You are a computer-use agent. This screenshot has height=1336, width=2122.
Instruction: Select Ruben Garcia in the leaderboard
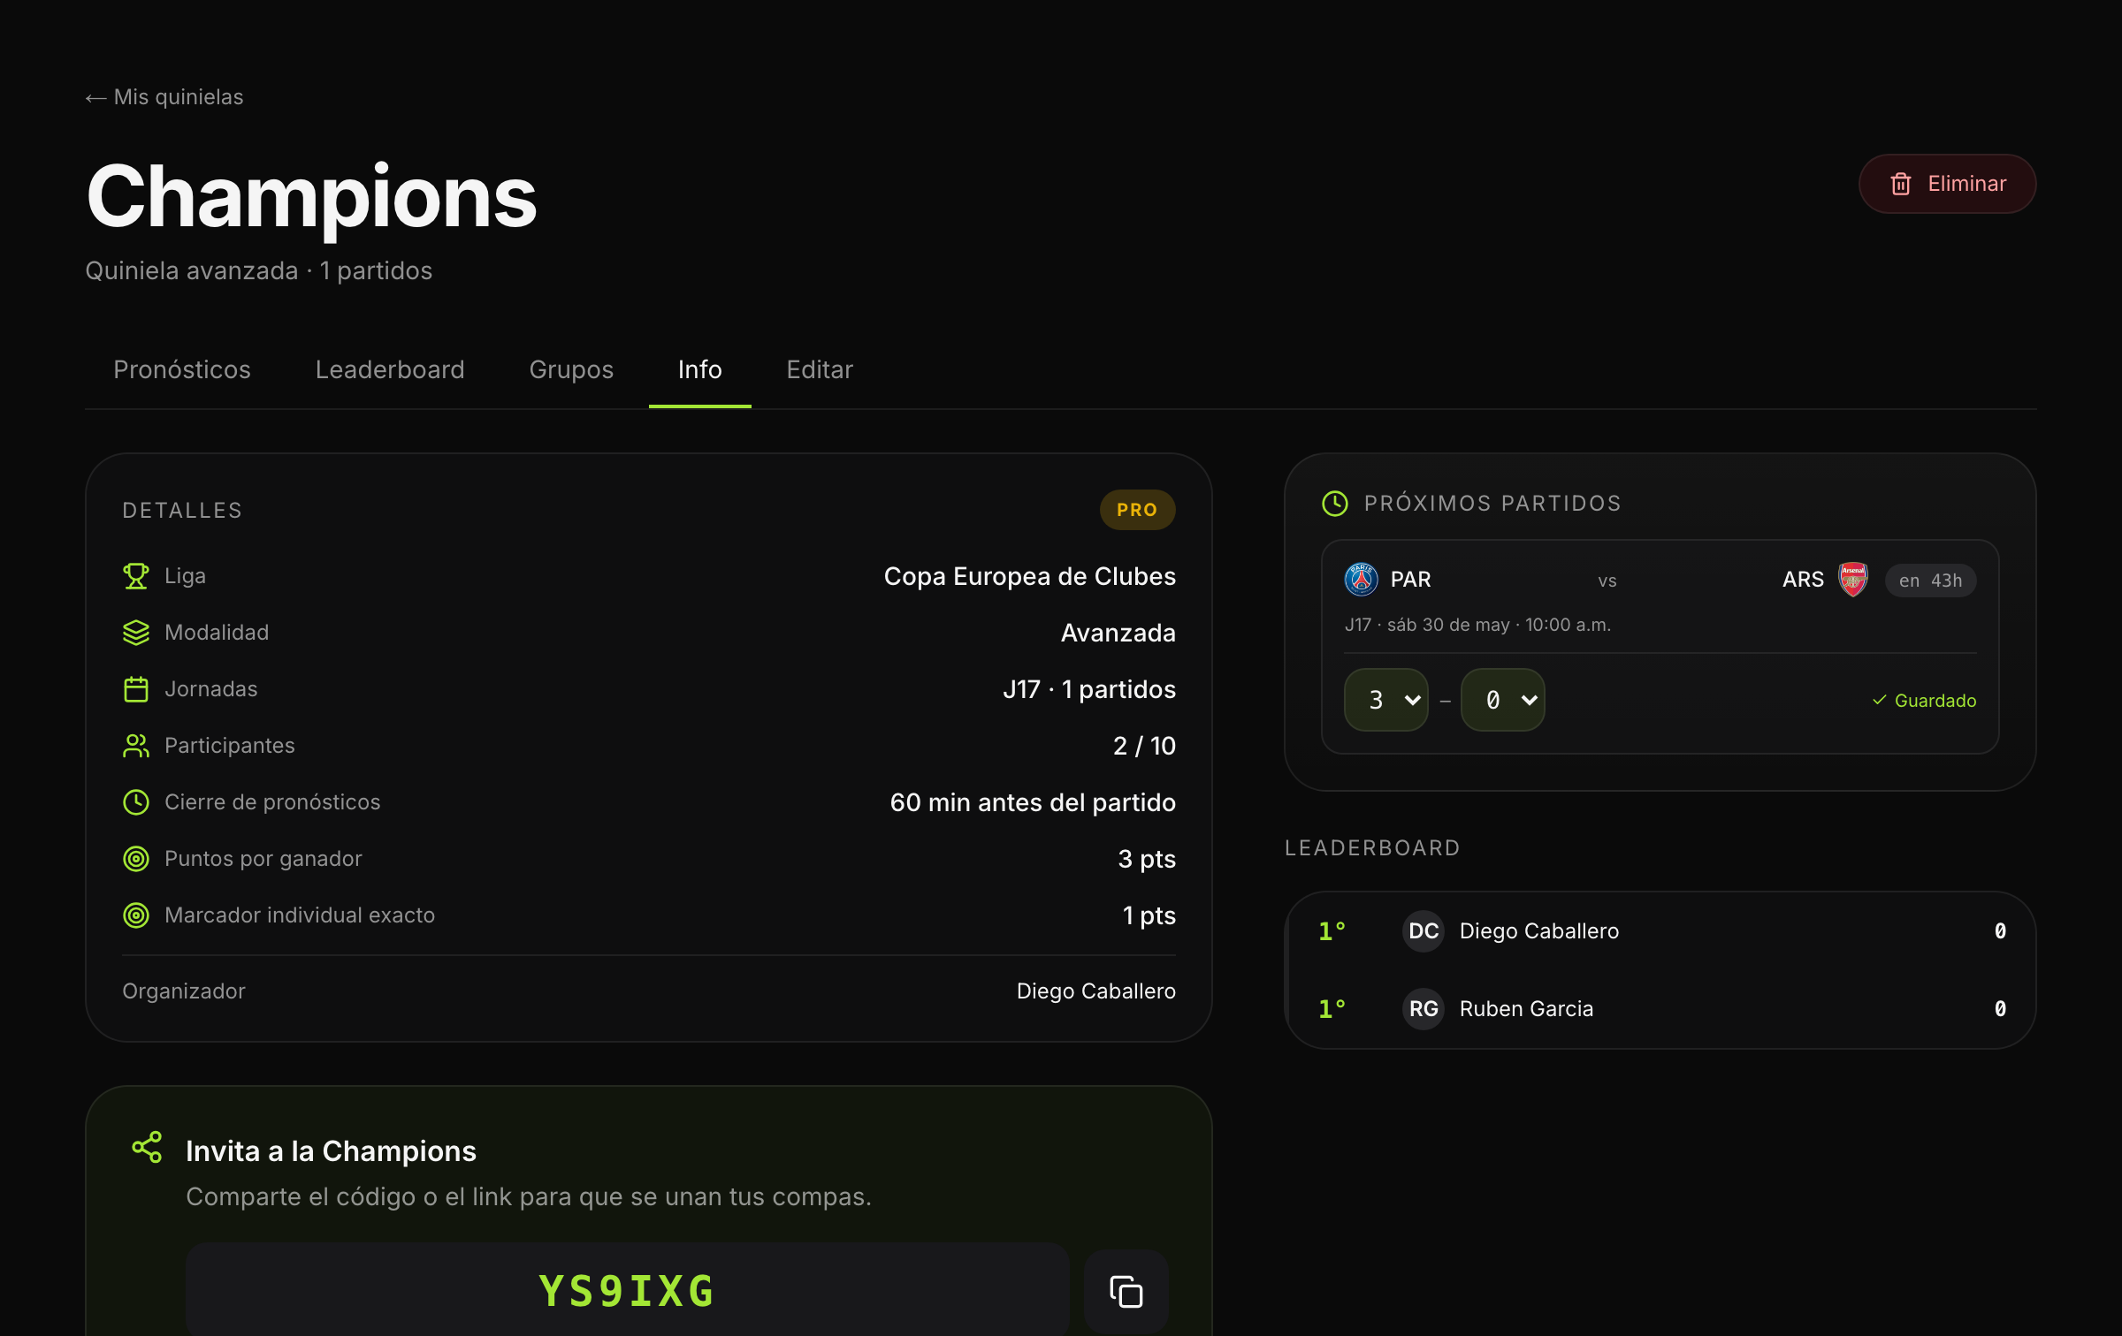[x=1660, y=1009]
